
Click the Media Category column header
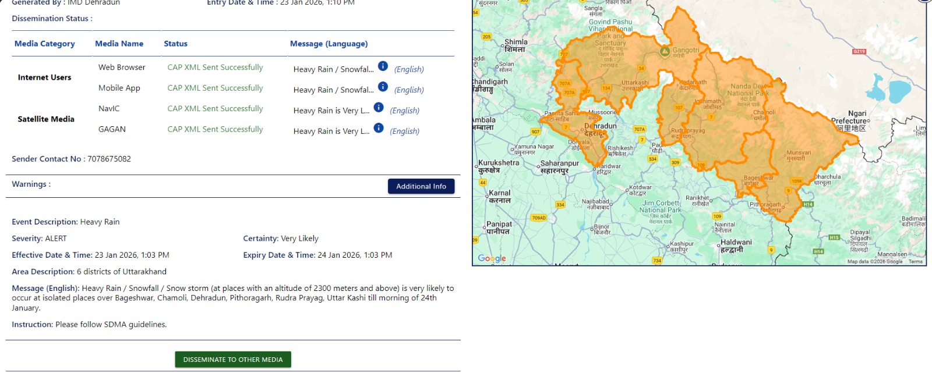pos(45,44)
